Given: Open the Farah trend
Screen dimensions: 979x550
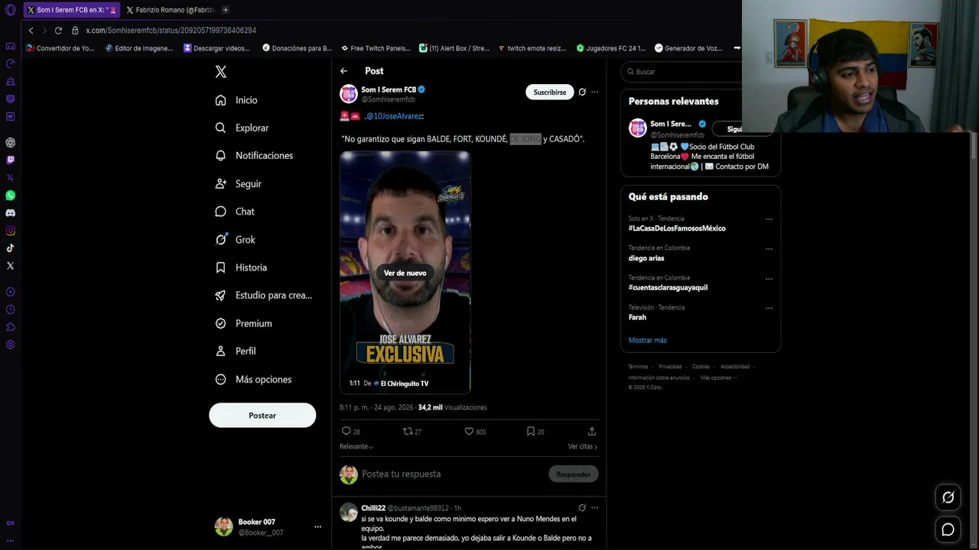Looking at the screenshot, I should coord(637,318).
